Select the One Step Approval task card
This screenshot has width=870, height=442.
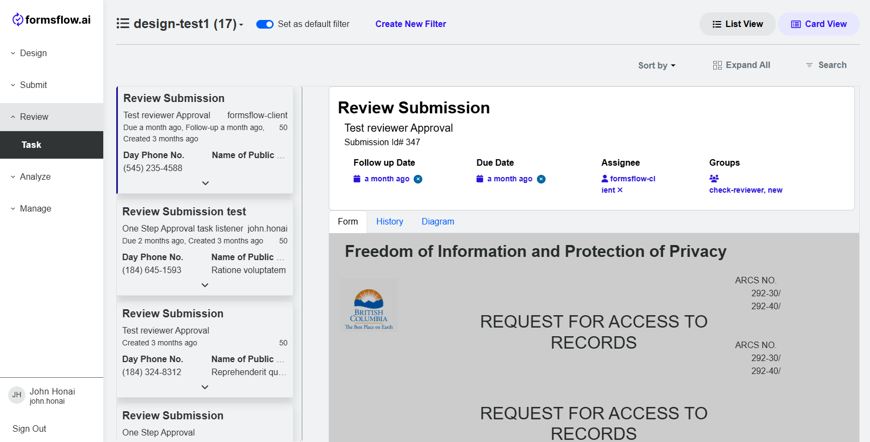205,423
